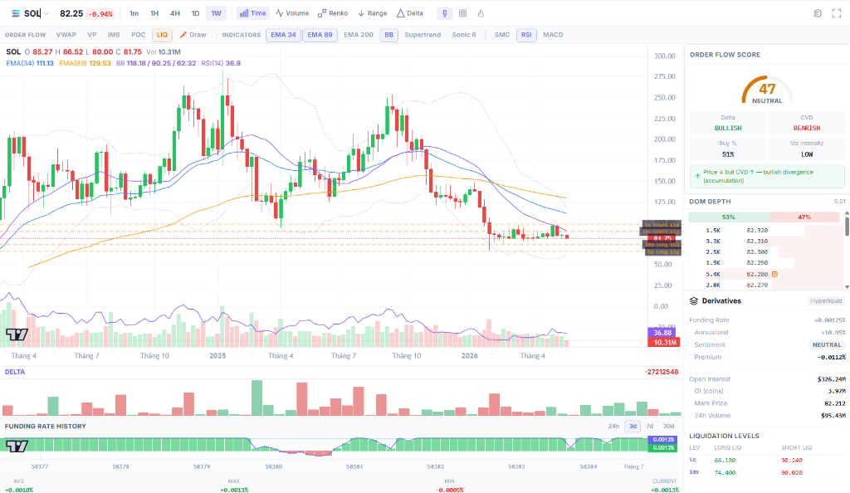
Task: Click the 10x liquidation level row
Action: pyautogui.click(x=766, y=472)
